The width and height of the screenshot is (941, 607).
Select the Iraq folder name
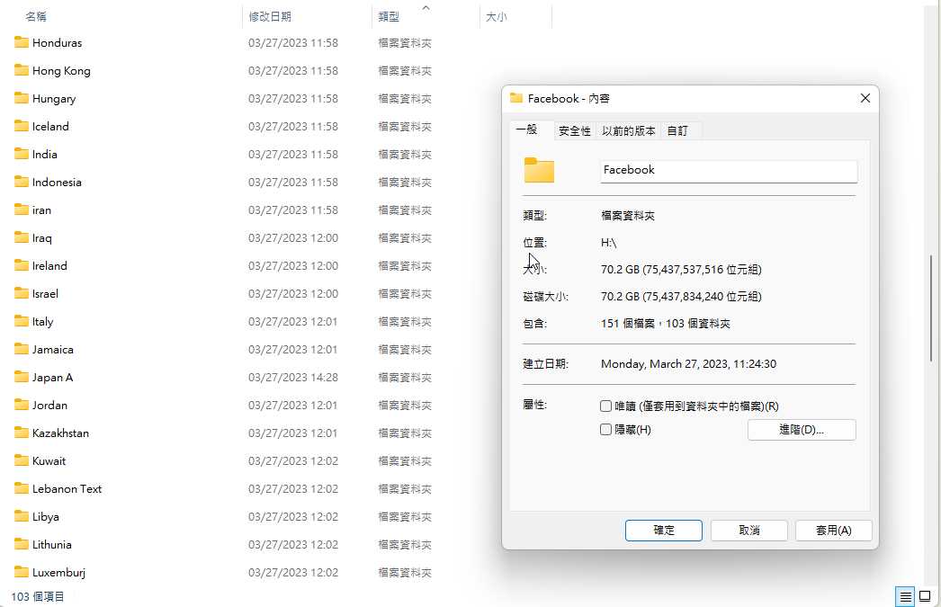point(42,238)
